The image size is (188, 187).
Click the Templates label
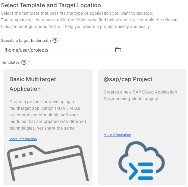(10, 63)
